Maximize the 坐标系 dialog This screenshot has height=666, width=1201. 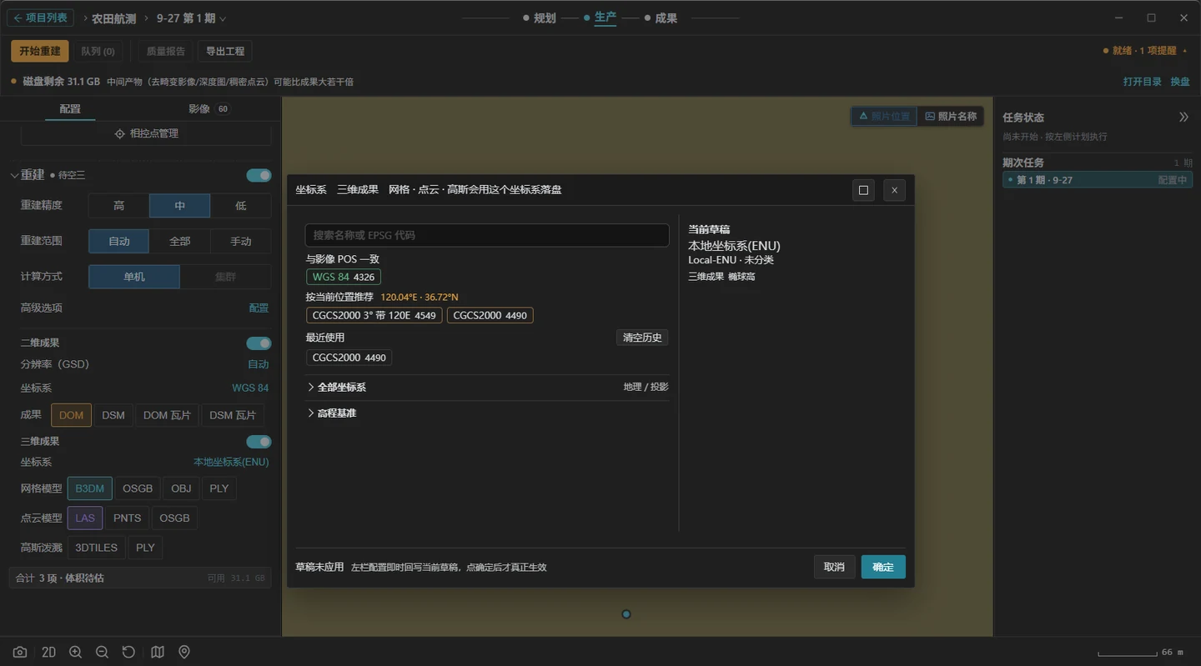point(863,190)
